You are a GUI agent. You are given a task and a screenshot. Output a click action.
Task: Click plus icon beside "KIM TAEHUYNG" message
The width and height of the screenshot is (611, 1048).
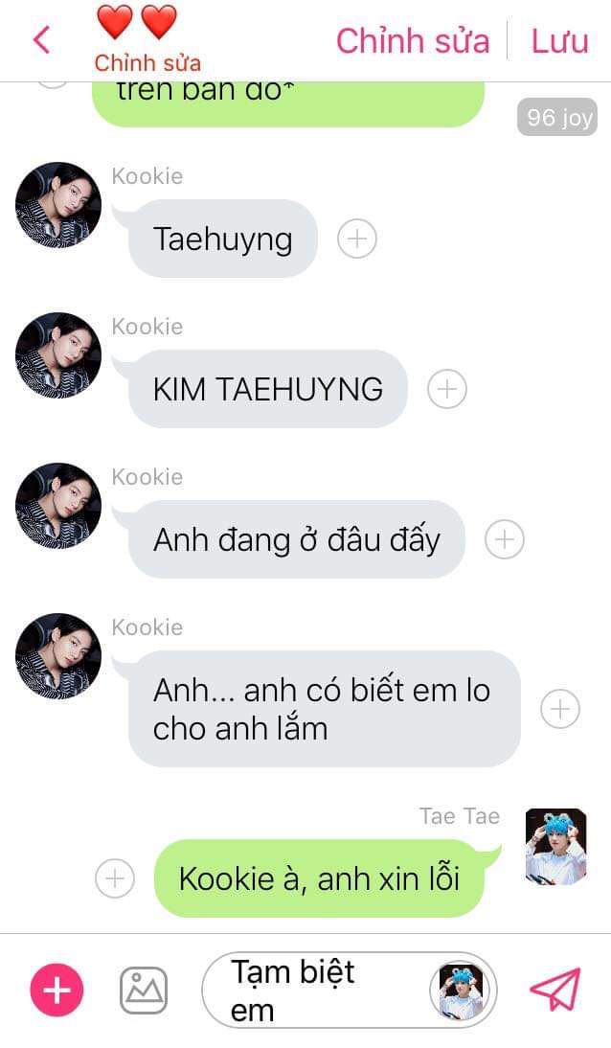coord(446,388)
